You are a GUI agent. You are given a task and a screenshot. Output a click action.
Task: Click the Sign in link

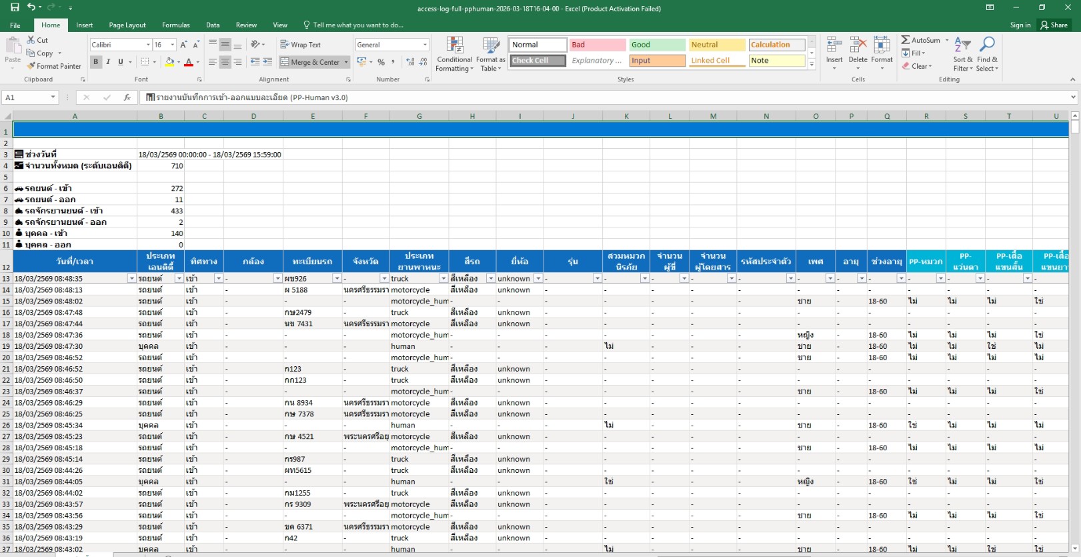point(1020,25)
